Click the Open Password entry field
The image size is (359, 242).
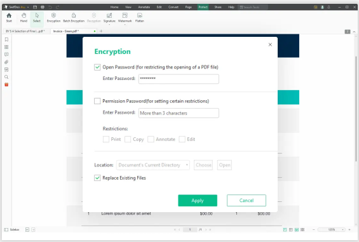pos(179,79)
